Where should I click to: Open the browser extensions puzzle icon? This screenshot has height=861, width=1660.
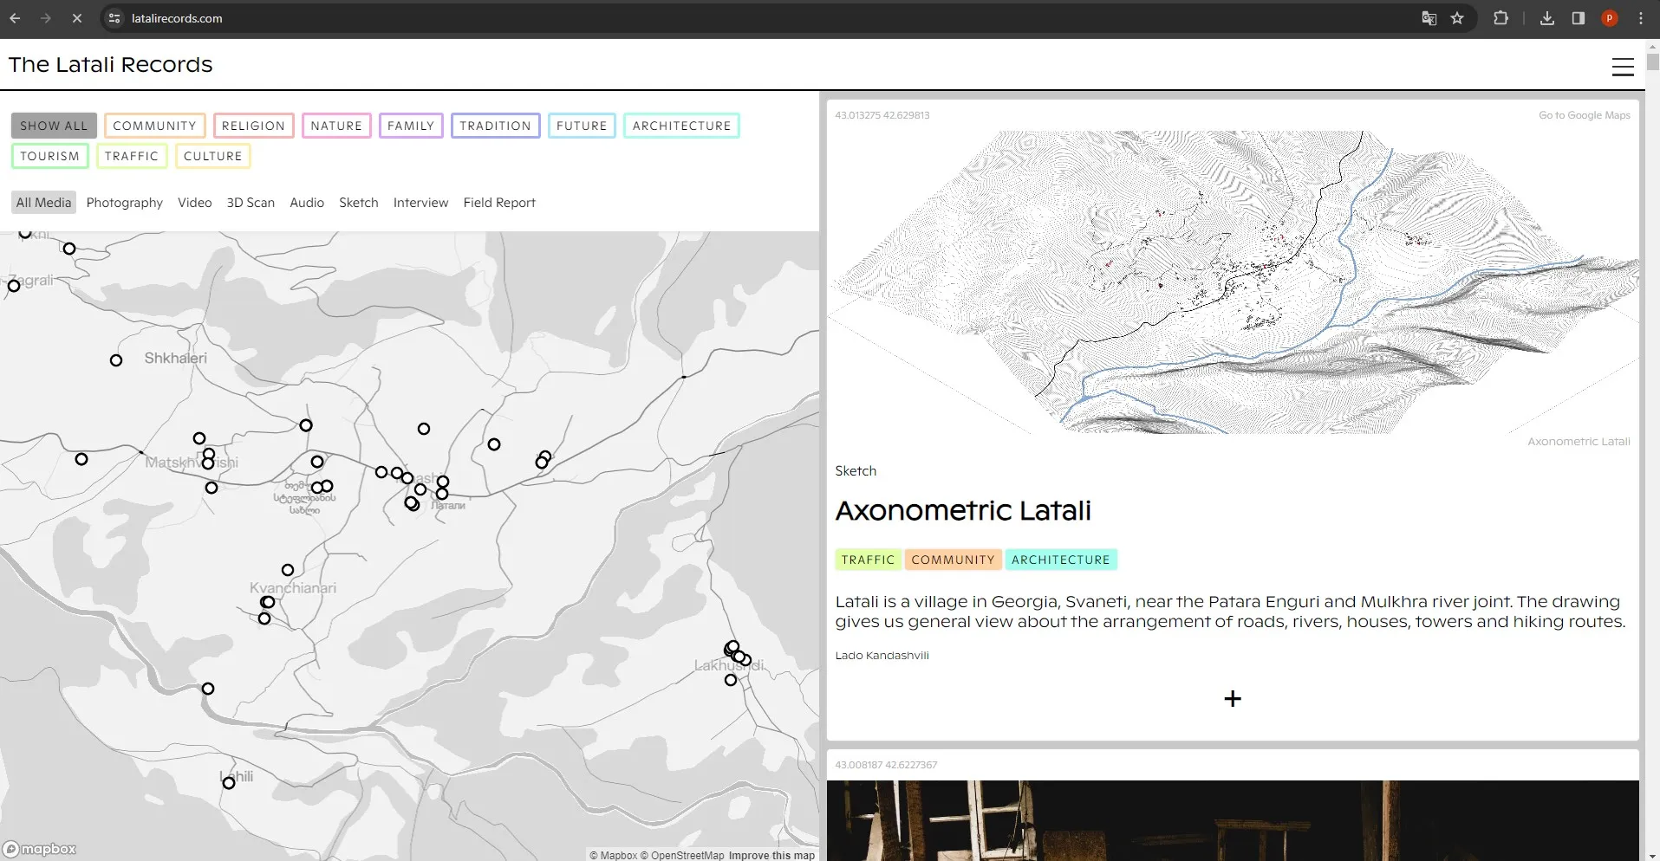pyautogui.click(x=1501, y=18)
